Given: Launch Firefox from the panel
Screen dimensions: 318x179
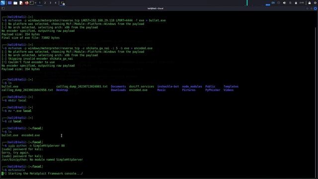Looking at the screenshot, I should point(26,3).
